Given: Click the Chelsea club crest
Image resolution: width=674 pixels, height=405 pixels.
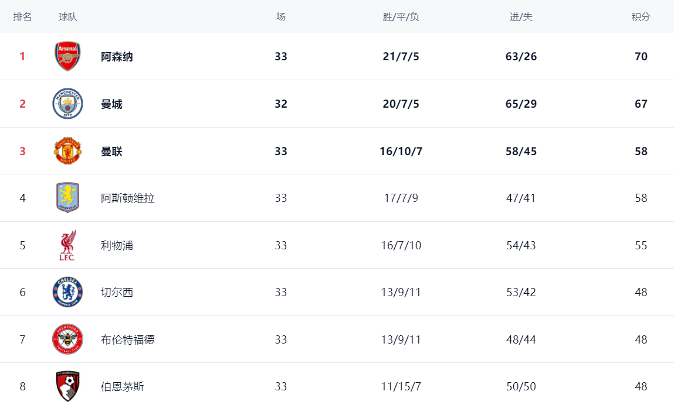Looking at the screenshot, I should click(67, 292).
